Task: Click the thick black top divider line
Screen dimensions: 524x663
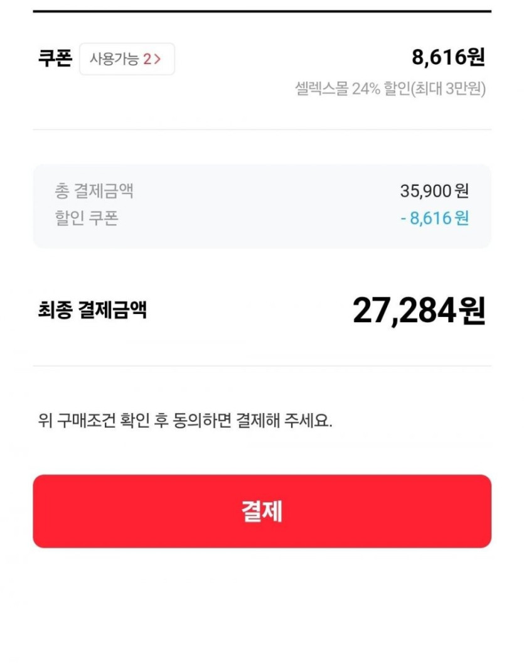Action: pos(262,11)
